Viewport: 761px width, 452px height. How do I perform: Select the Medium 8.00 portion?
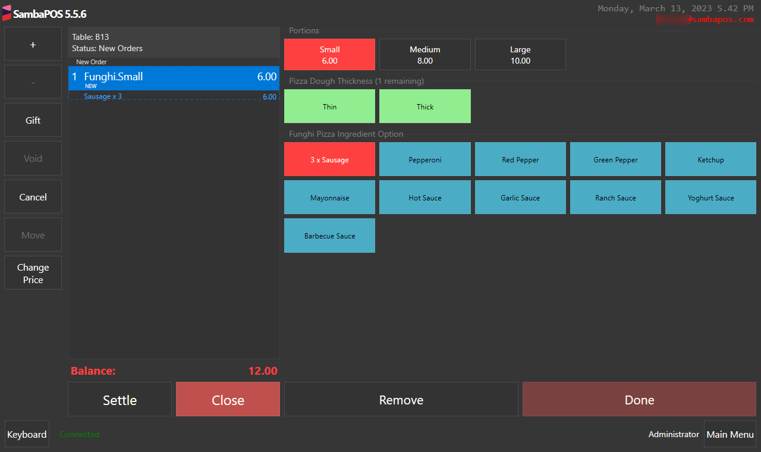pyautogui.click(x=424, y=55)
